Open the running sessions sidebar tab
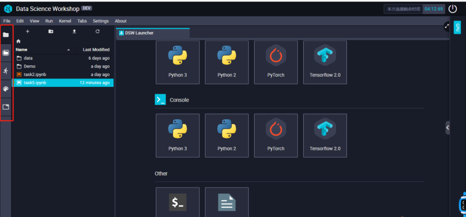Viewport: 466px width, 217px height. (6, 71)
